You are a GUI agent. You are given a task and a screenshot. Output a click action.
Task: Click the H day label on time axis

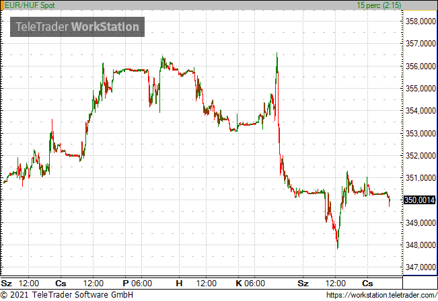click(x=179, y=284)
